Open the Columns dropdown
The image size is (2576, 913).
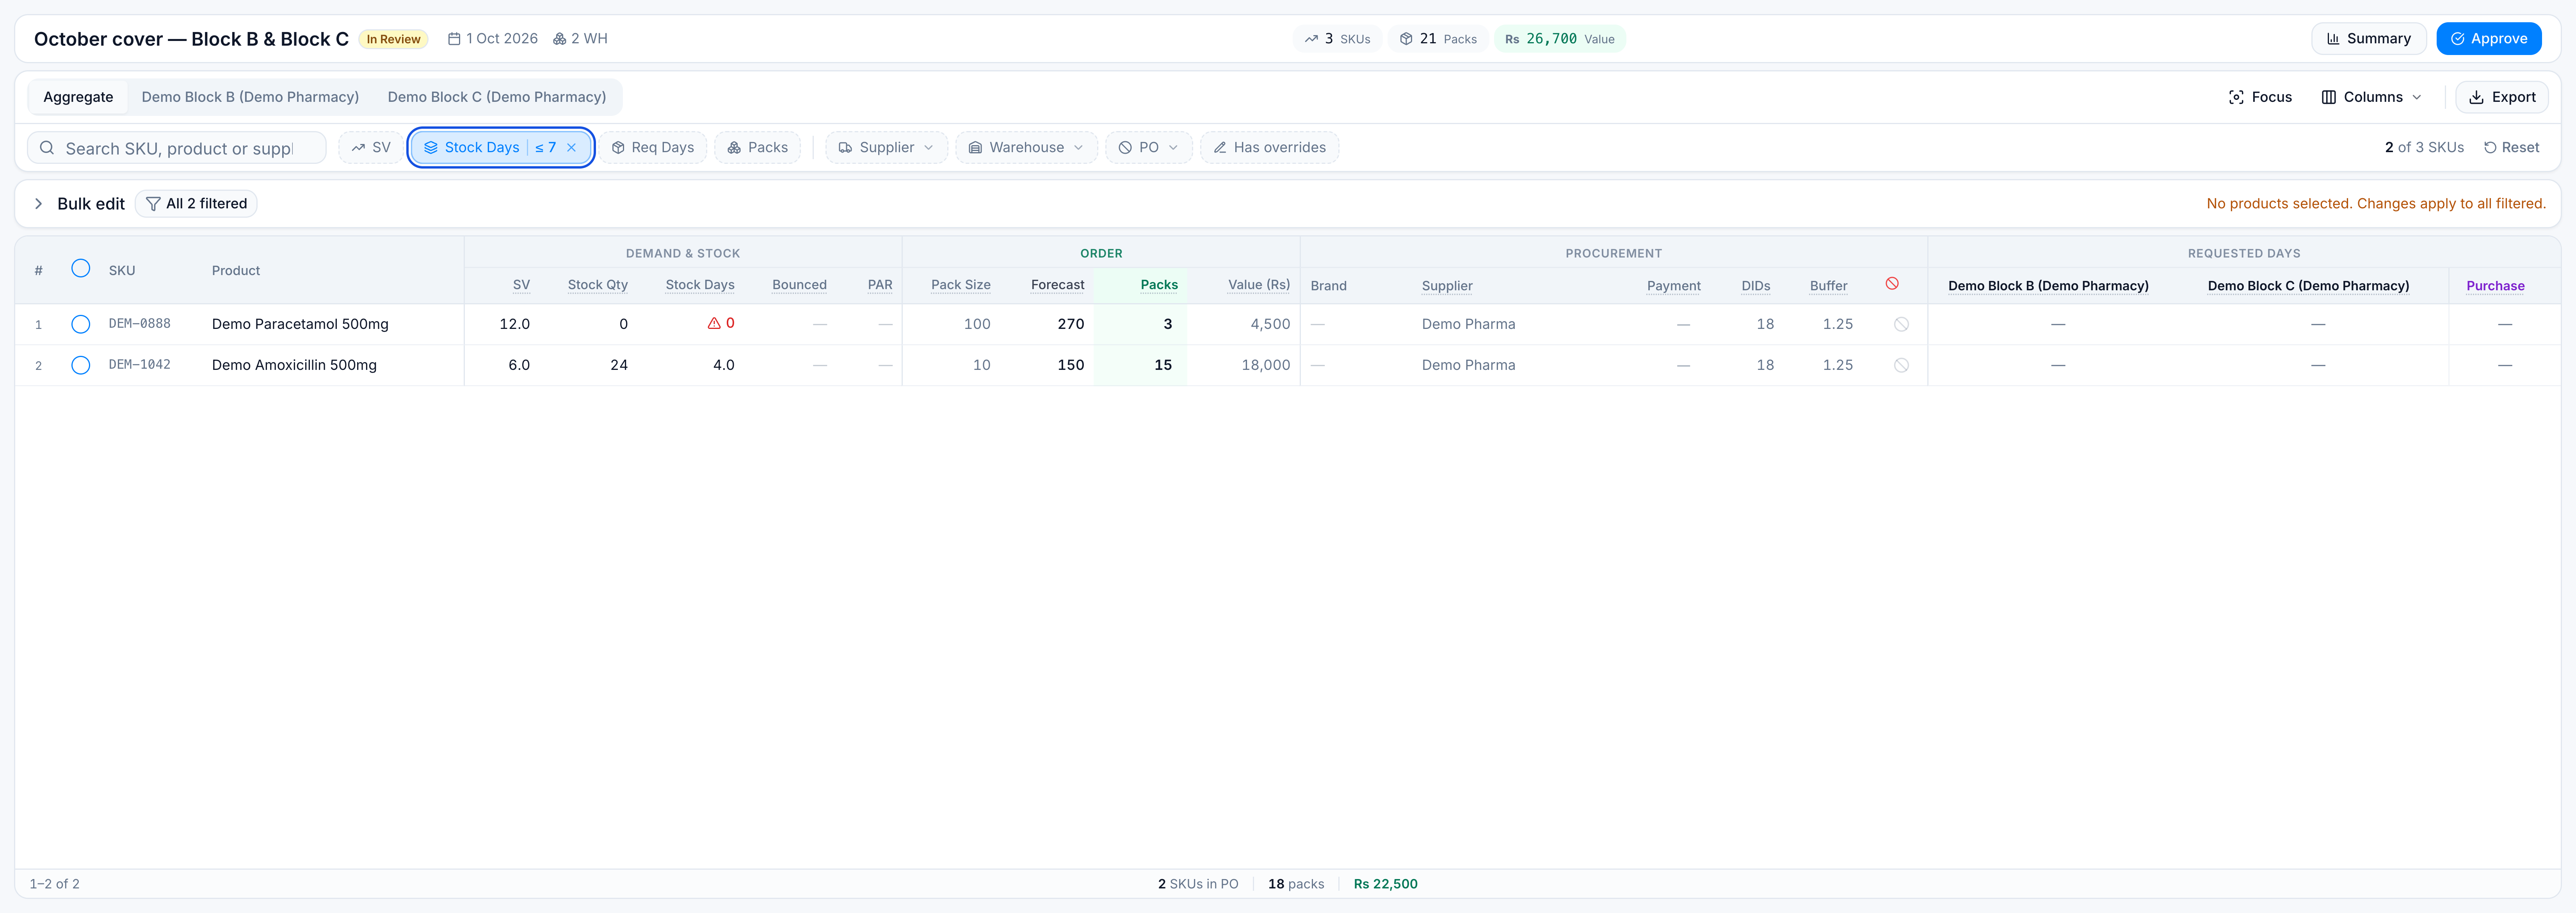(x=2371, y=97)
